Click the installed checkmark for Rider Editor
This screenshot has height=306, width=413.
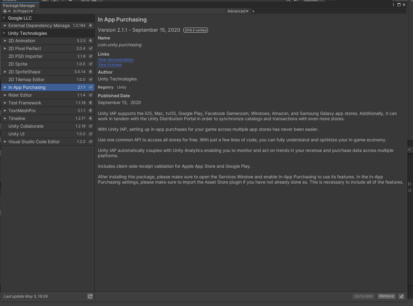pyautogui.click(x=90, y=95)
